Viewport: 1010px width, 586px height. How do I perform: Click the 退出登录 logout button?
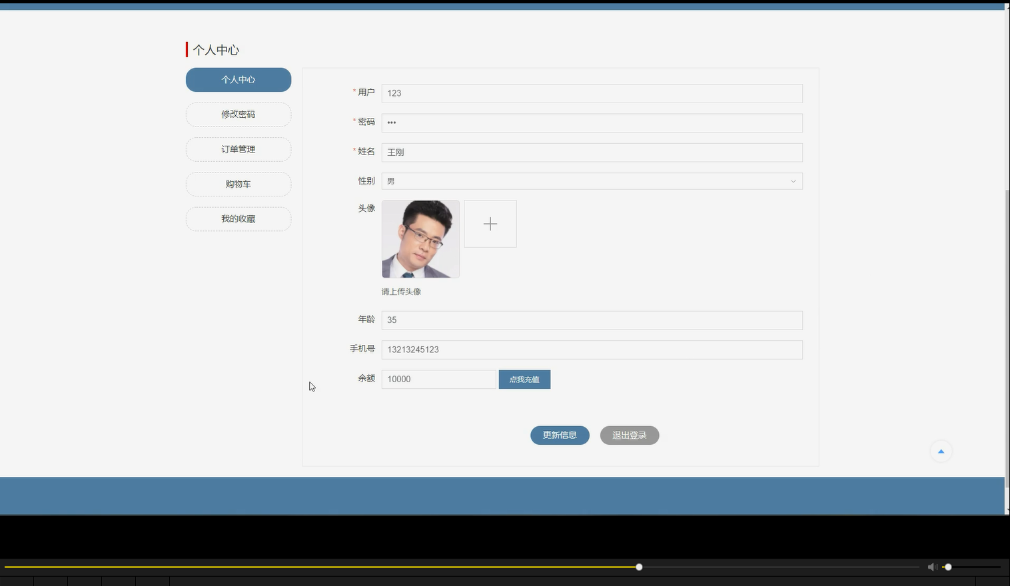pos(630,436)
